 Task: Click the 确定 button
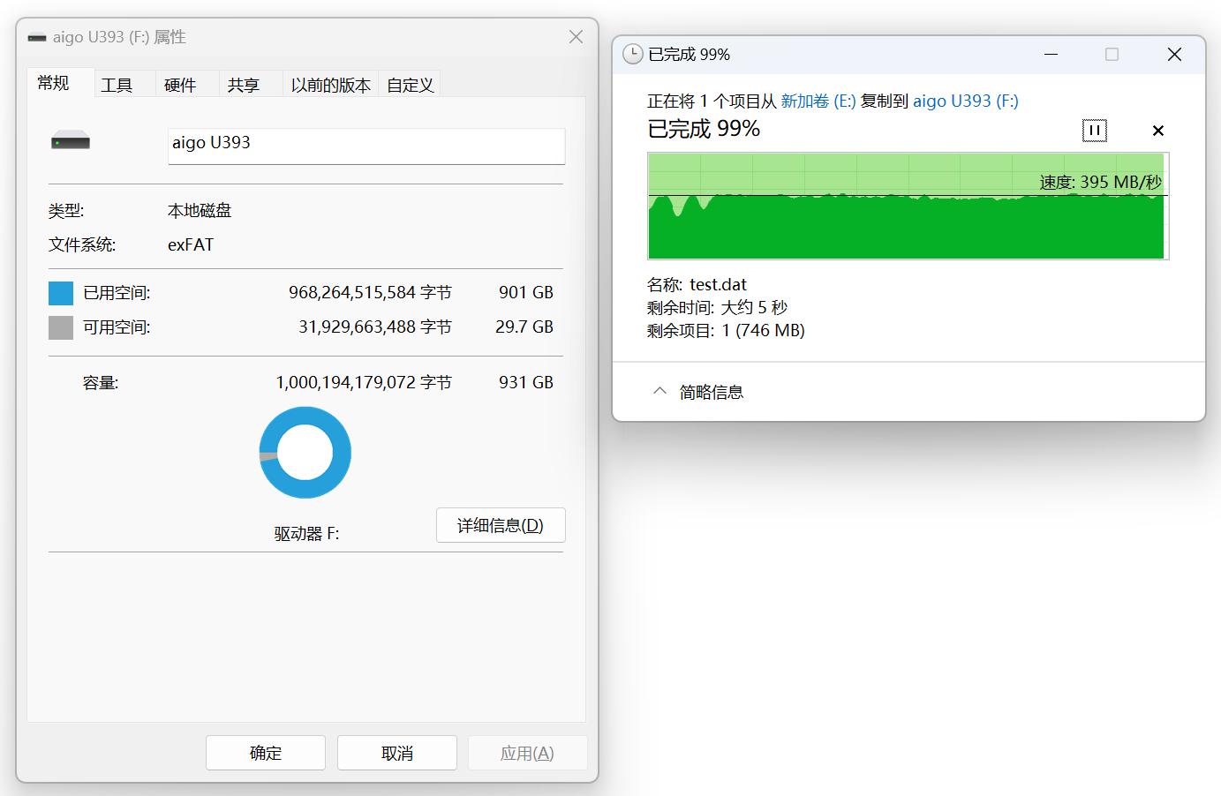click(x=265, y=752)
